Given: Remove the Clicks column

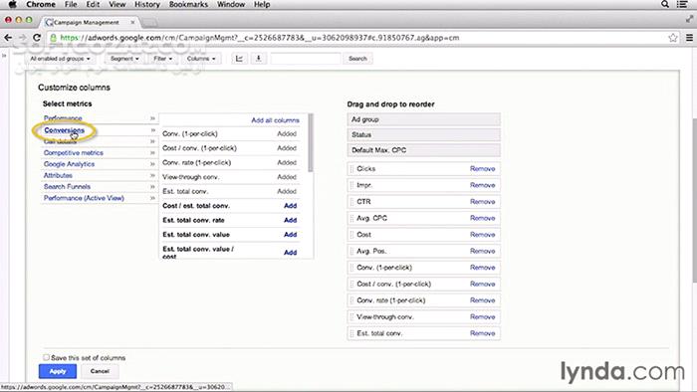Looking at the screenshot, I should [482, 169].
